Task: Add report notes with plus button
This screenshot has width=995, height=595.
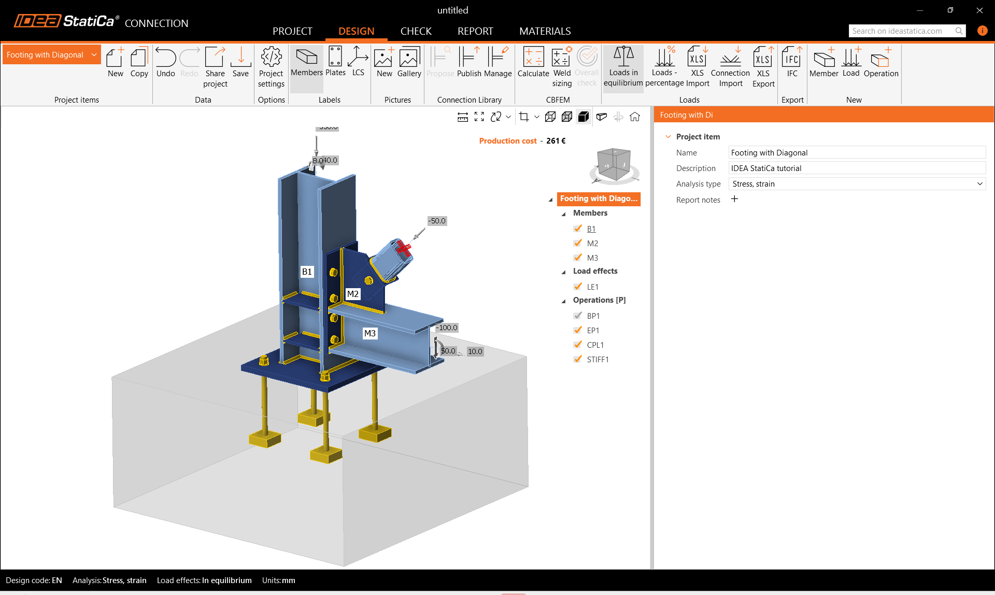Action: [x=734, y=199]
